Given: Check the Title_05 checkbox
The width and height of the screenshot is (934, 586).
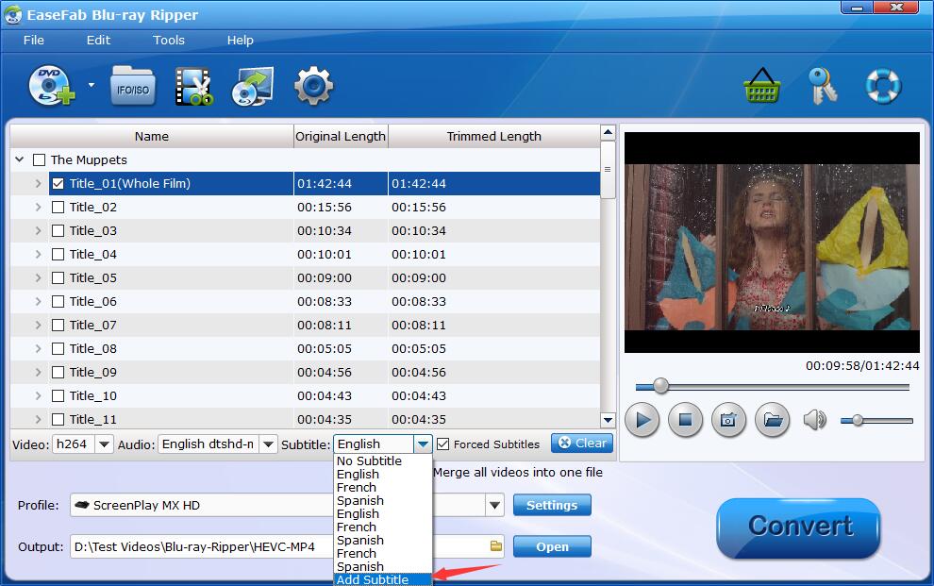Looking at the screenshot, I should click(x=58, y=277).
